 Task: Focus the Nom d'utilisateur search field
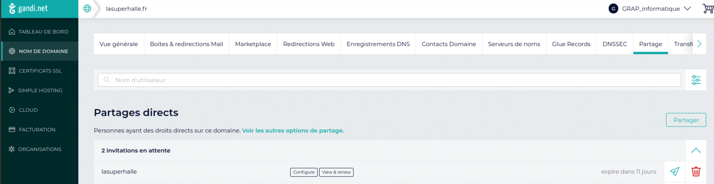pos(389,80)
